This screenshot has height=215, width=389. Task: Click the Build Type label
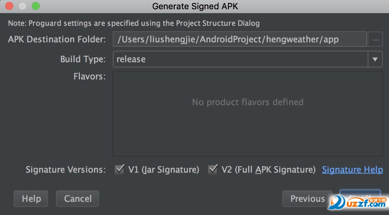tap(83, 59)
